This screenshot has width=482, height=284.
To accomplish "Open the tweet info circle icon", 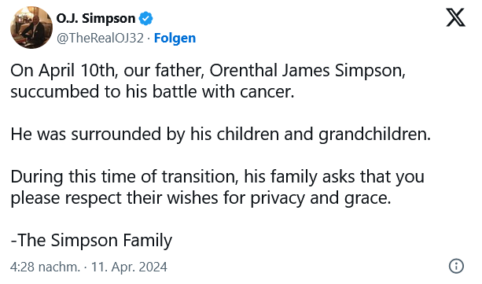I will tap(456, 266).
